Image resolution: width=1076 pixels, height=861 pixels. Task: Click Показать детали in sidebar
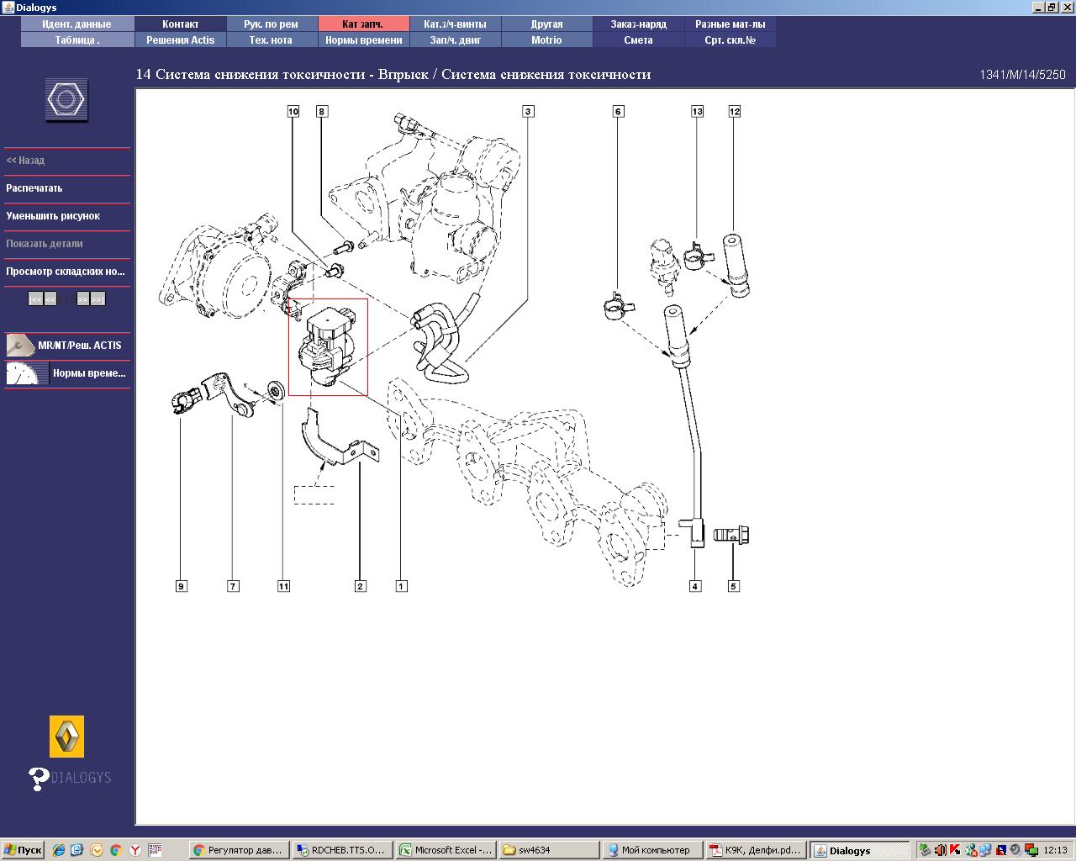[x=45, y=244]
